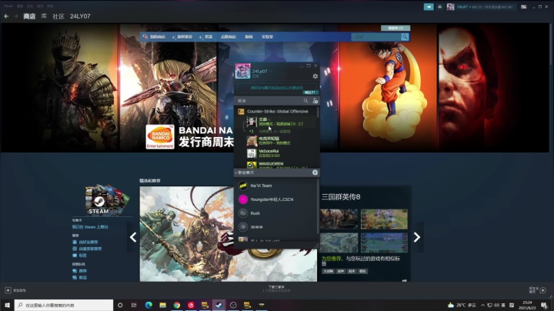Image resolution: width=554 pixels, height=311 pixels.
Task: Click the add friend icon in friends window
Action: tap(315, 101)
